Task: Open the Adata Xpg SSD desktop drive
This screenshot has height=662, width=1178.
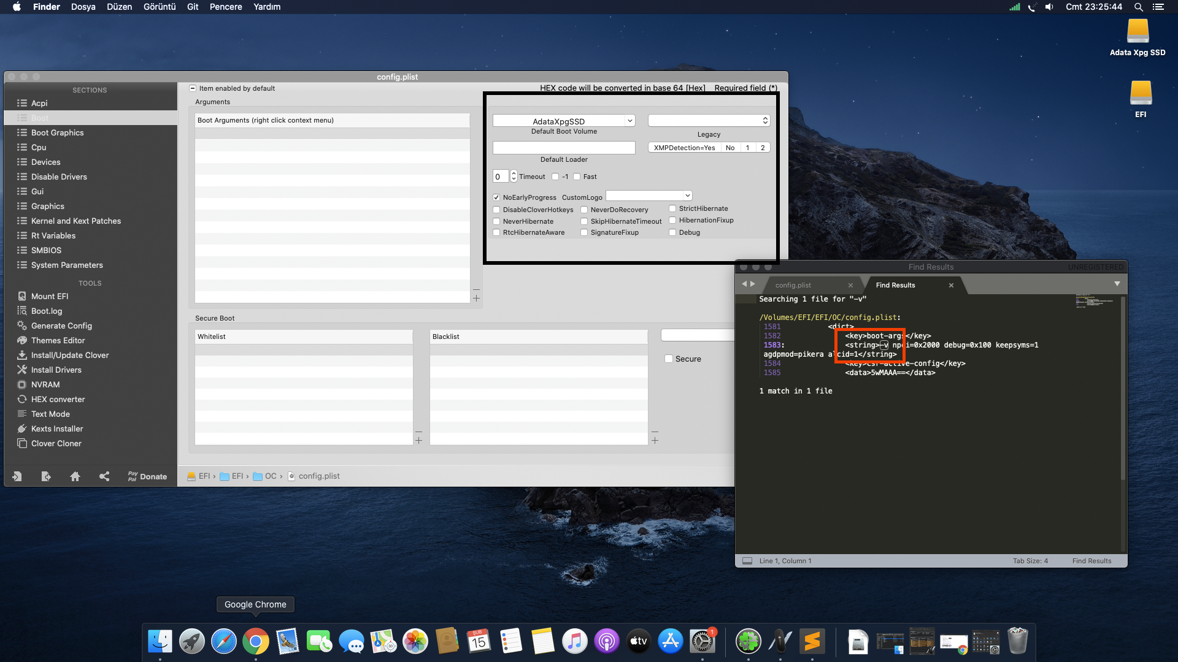Action: [1138, 37]
